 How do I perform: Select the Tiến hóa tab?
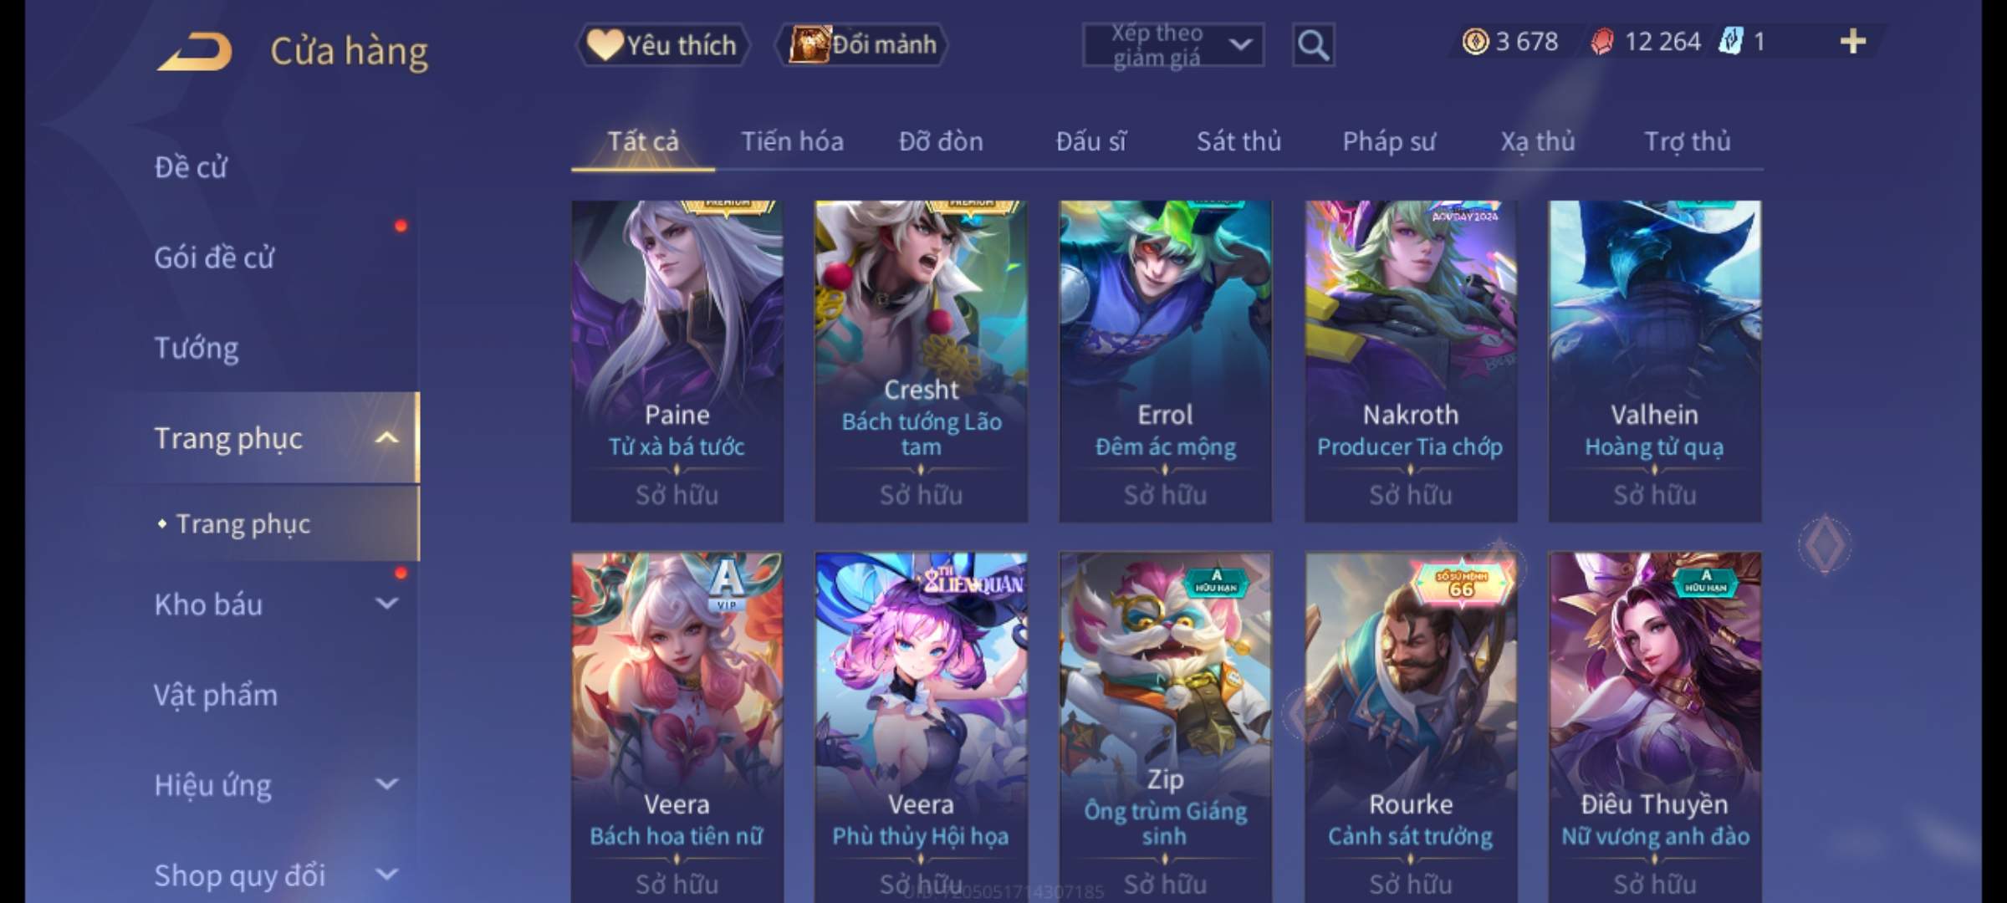pos(792,141)
